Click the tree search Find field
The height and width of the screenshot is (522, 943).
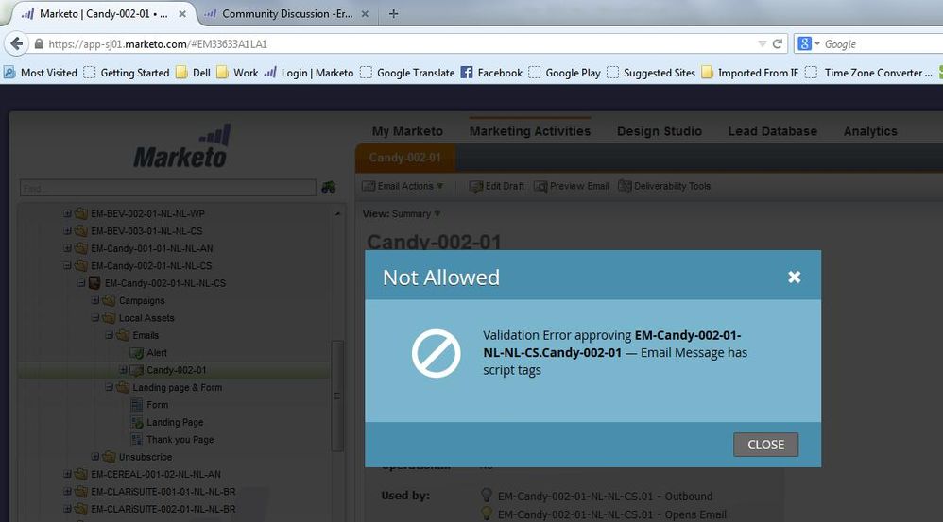tap(168, 188)
